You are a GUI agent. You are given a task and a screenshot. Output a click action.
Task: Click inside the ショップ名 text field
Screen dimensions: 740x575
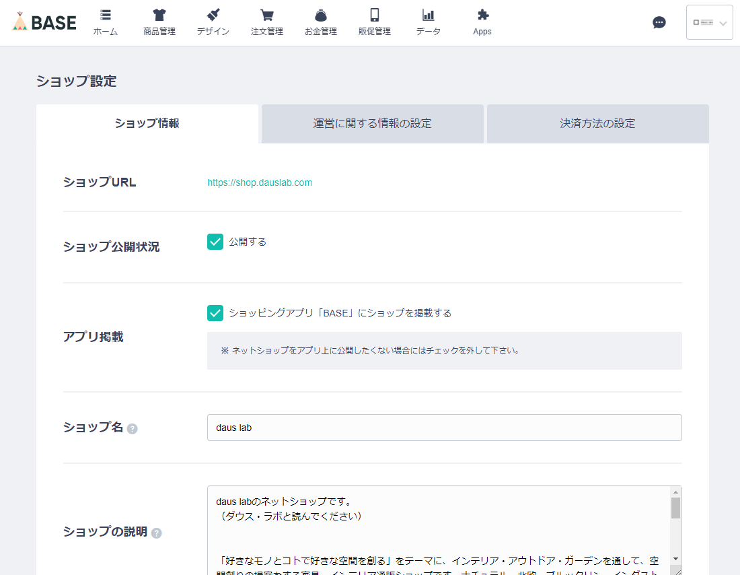click(x=444, y=427)
